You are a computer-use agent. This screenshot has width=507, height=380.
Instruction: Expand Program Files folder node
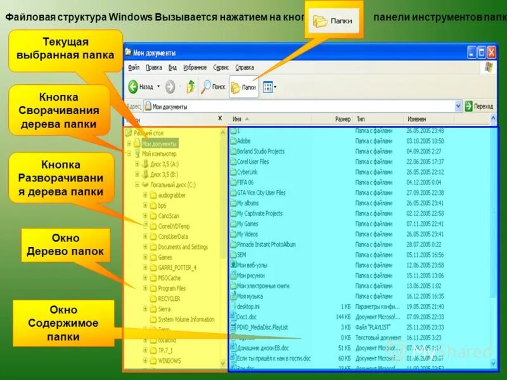click(x=145, y=288)
